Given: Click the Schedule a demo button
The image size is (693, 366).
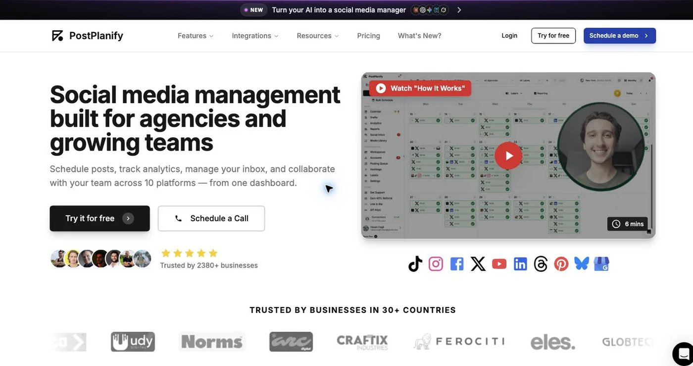Looking at the screenshot, I should pos(620,36).
